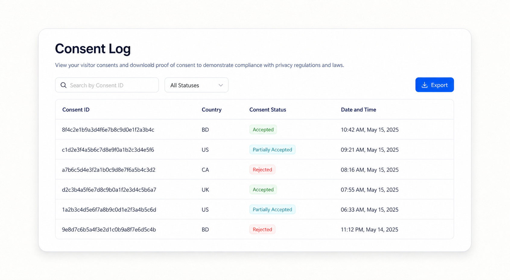Click timestamp 09:21 AM, May 15, 2025
Image resolution: width=510 pixels, height=280 pixels.
point(369,150)
